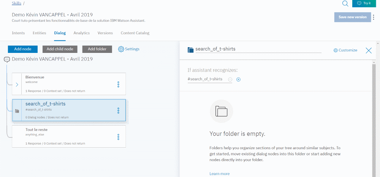This screenshot has height=177, width=380.
Task: Click 'Your folder is empty.' heading
Action: 237,134
